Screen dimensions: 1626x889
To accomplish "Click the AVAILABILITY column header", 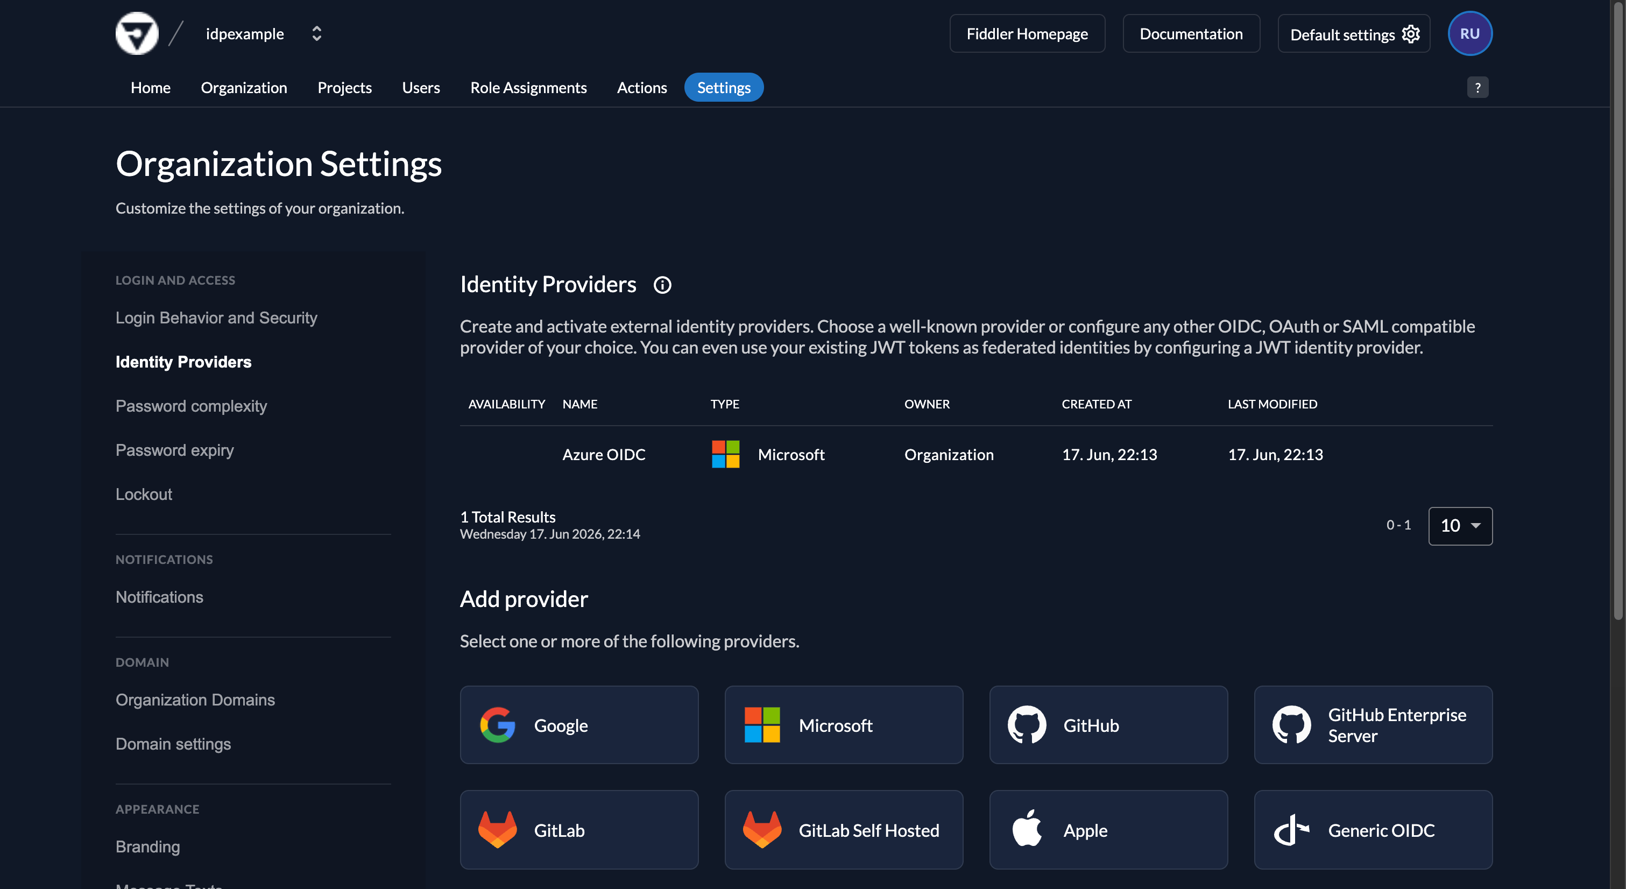I will [506, 404].
